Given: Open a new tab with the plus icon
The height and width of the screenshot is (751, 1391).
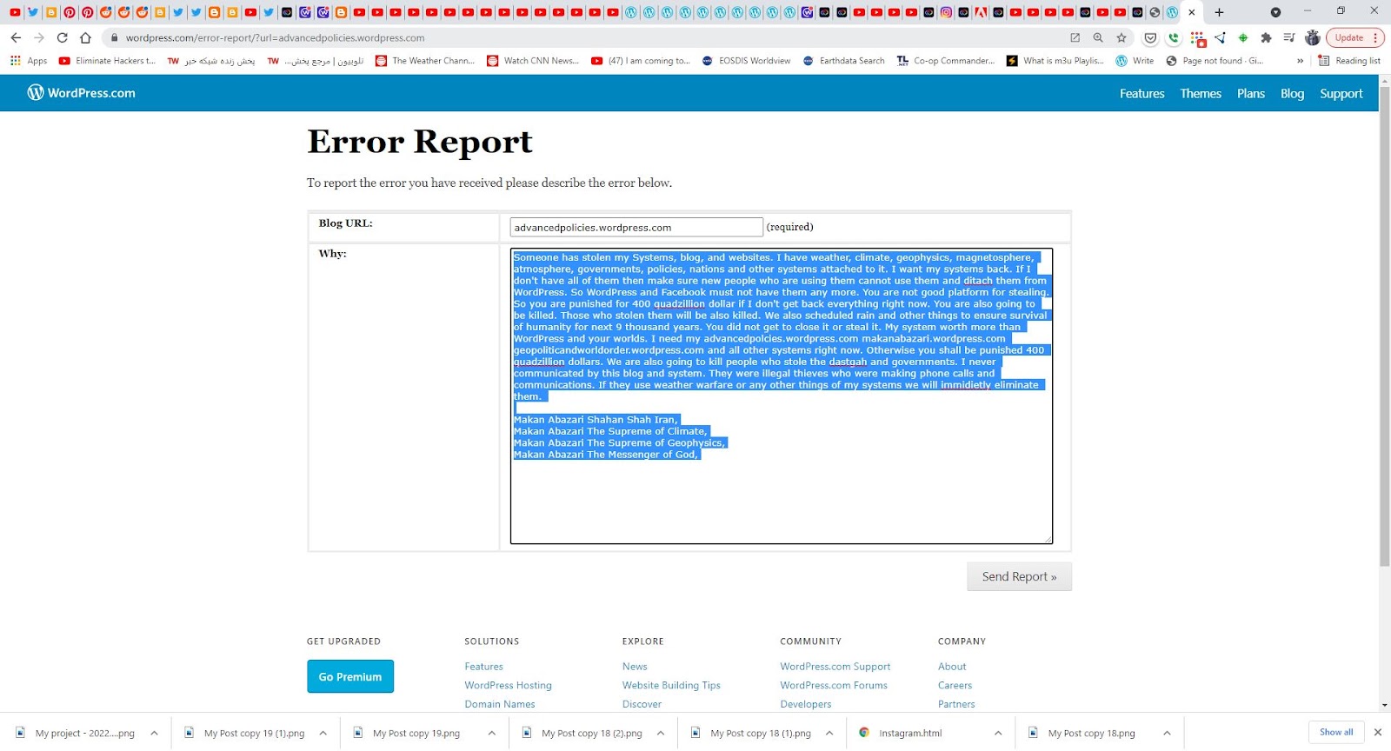Looking at the screenshot, I should point(1219,12).
